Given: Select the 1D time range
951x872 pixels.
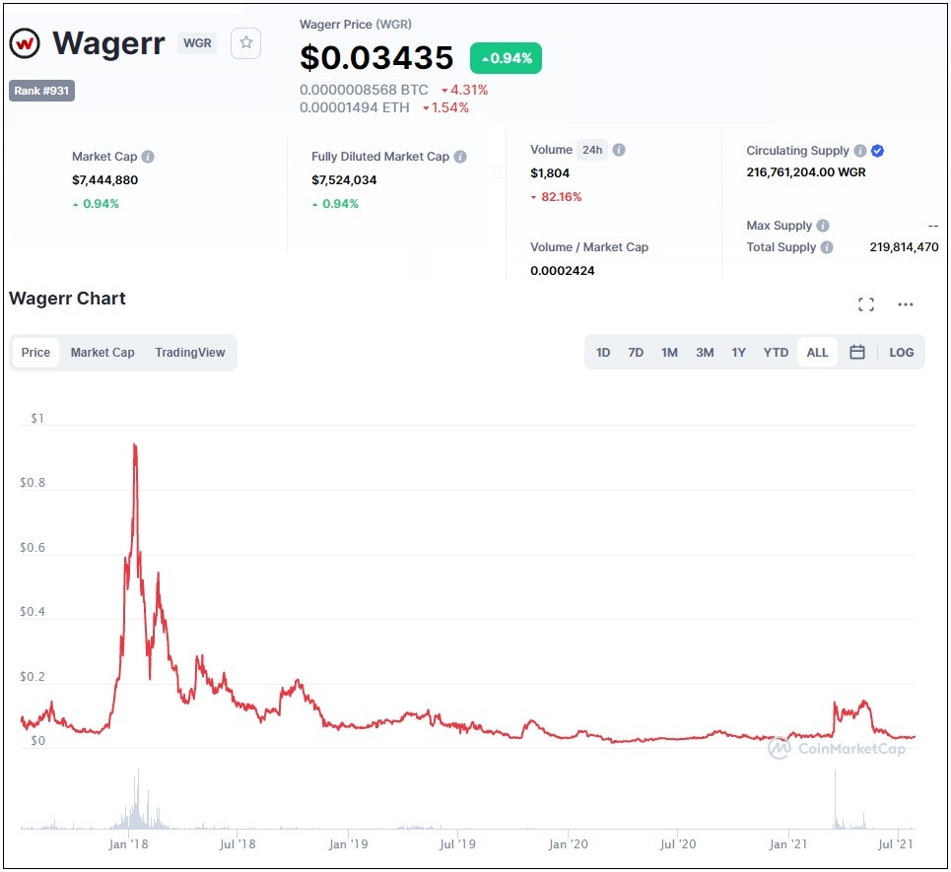Looking at the screenshot, I should 603,353.
